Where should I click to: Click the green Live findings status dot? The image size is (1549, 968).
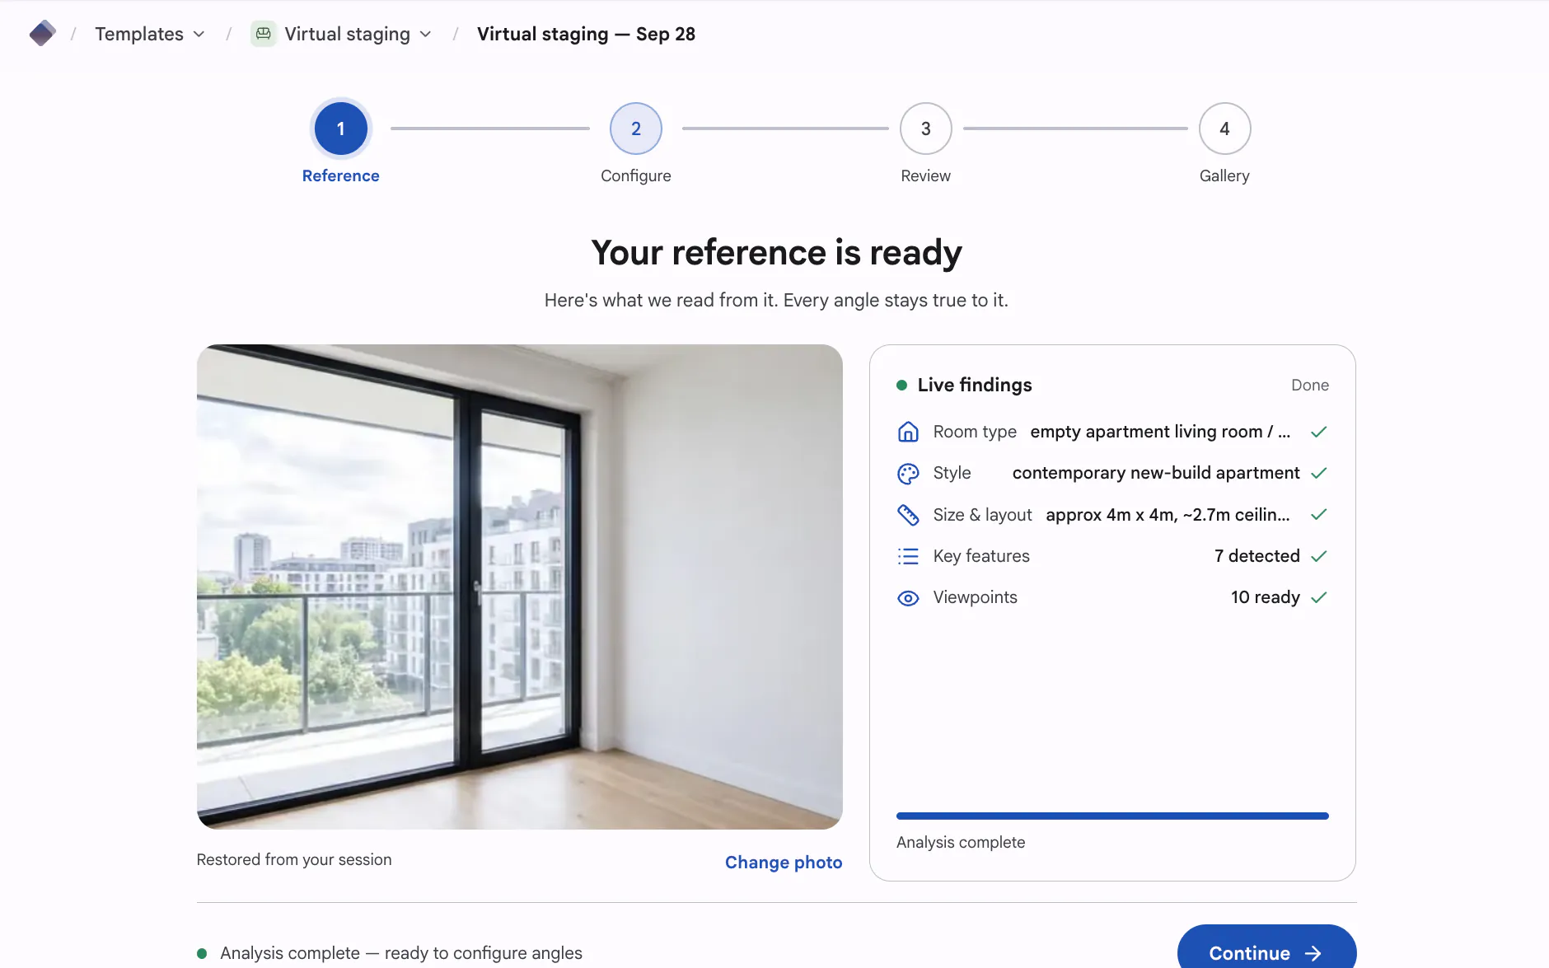coord(901,385)
